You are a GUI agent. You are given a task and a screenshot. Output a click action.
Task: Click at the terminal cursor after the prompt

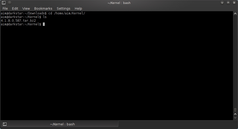(x=44, y=24)
